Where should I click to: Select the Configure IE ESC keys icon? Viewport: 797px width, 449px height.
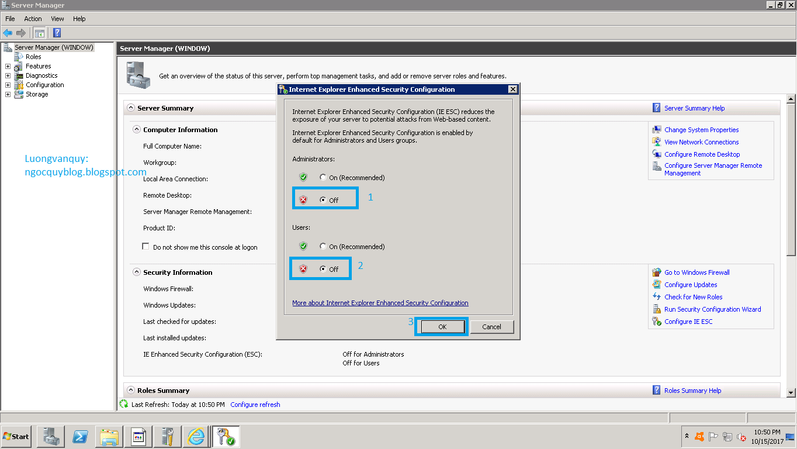coord(657,321)
